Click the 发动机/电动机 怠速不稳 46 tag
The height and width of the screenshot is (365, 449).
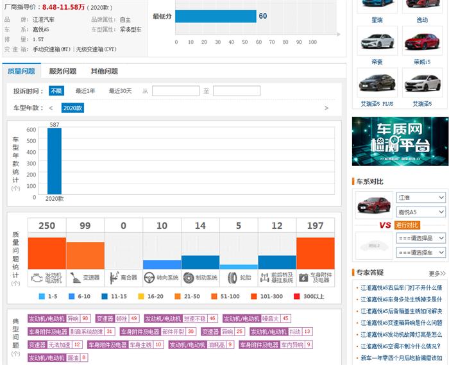click(181, 318)
